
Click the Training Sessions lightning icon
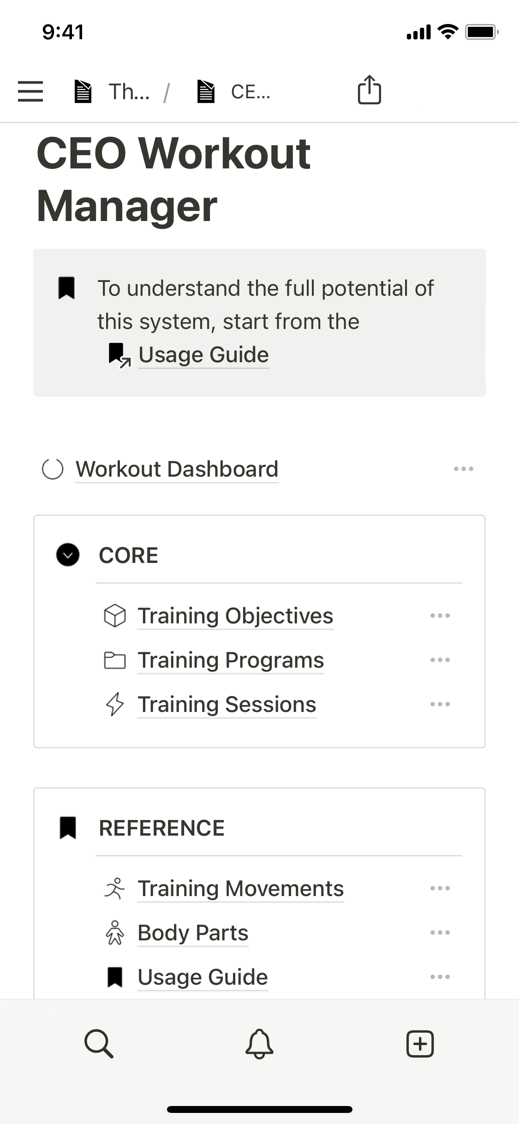(x=115, y=704)
